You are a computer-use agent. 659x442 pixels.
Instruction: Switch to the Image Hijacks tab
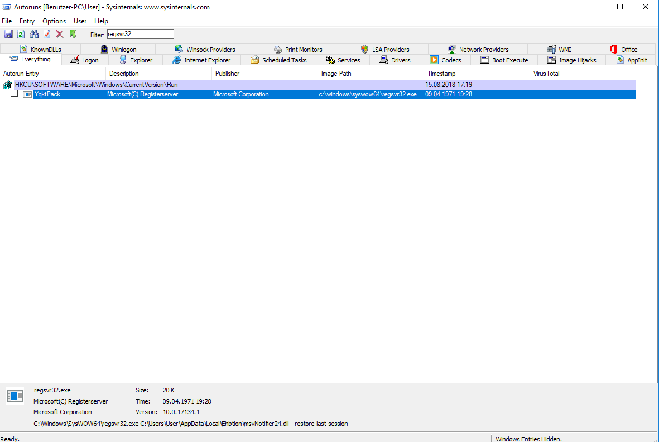tap(572, 60)
